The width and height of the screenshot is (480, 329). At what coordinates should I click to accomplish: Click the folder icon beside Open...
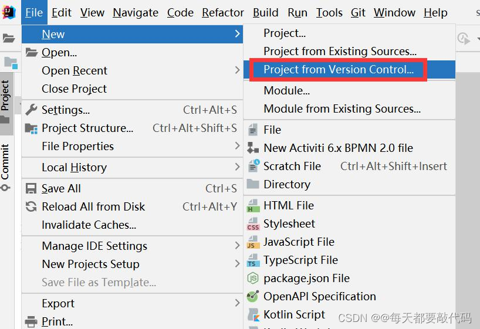(x=31, y=52)
